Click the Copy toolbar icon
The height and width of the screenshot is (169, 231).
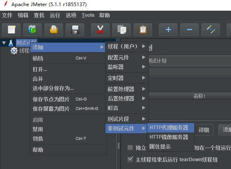pos(121,30)
